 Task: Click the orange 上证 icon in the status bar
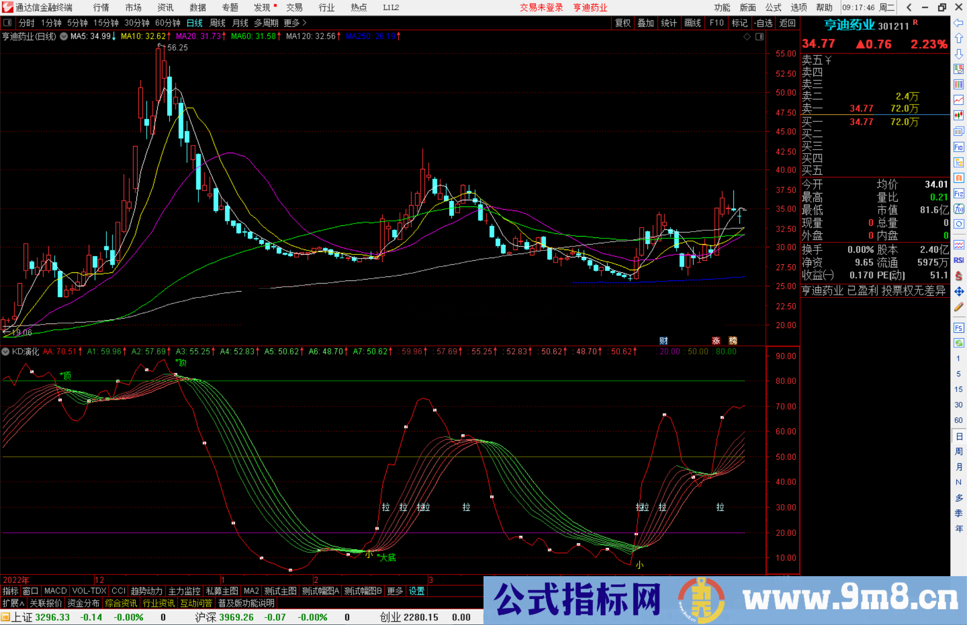click(7, 617)
